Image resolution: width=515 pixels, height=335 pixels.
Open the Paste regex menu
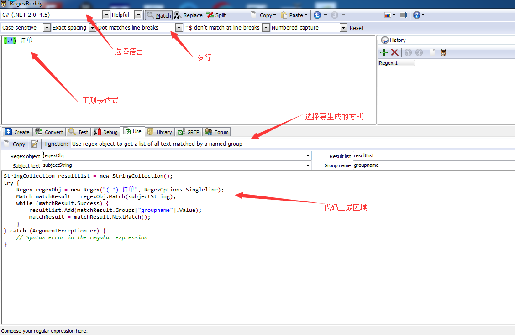coord(294,15)
